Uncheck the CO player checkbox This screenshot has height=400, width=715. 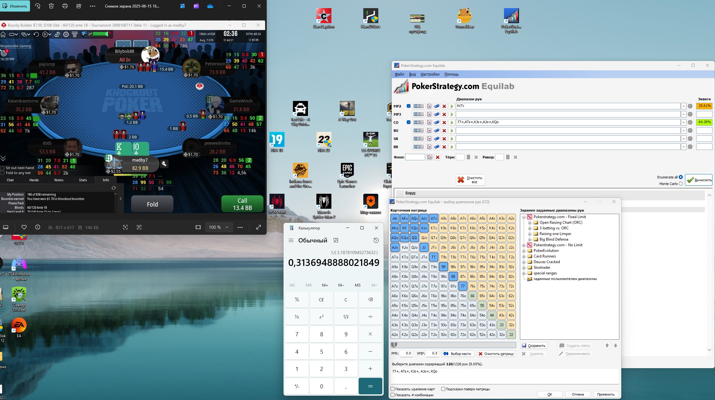click(x=409, y=122)
